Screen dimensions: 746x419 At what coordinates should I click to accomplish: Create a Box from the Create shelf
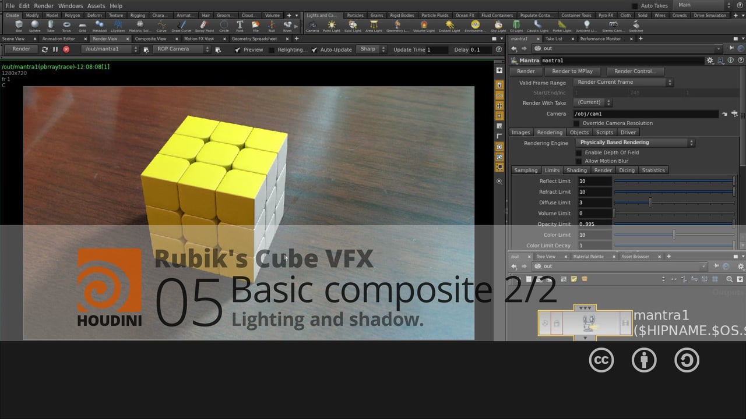point(18,26)
